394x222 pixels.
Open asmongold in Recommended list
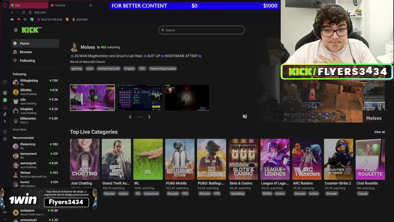pos(35,165)
